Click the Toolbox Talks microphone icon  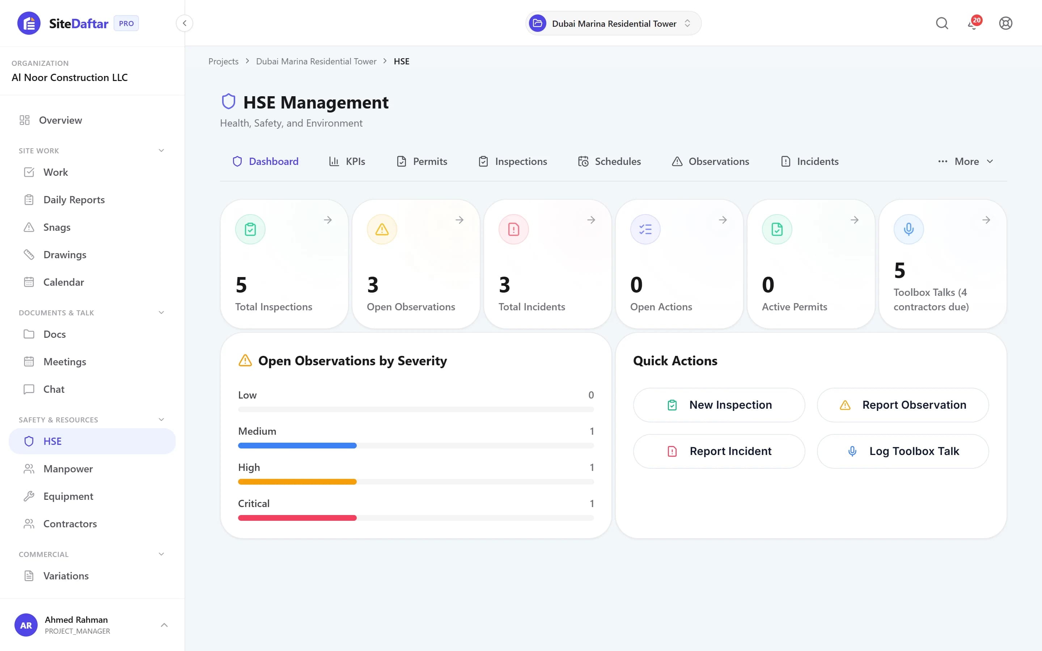908,229
